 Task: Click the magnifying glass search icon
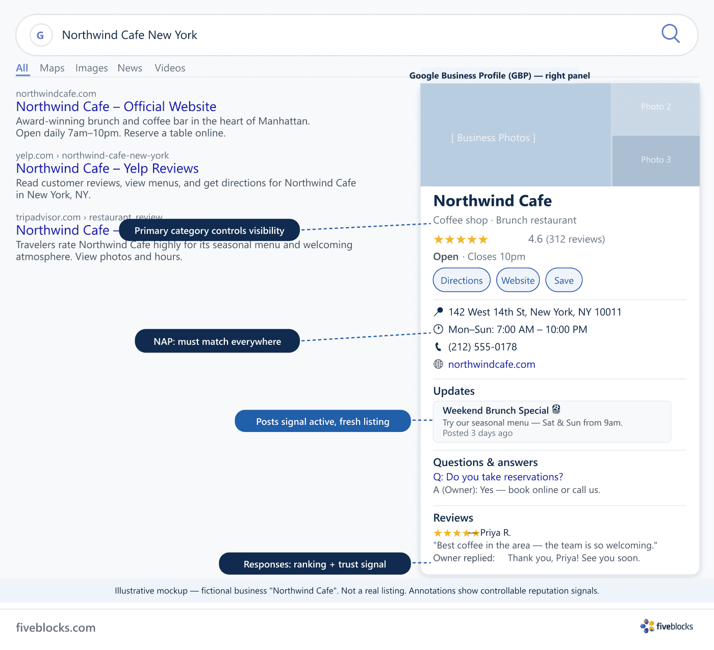click(x=671, y=34)
